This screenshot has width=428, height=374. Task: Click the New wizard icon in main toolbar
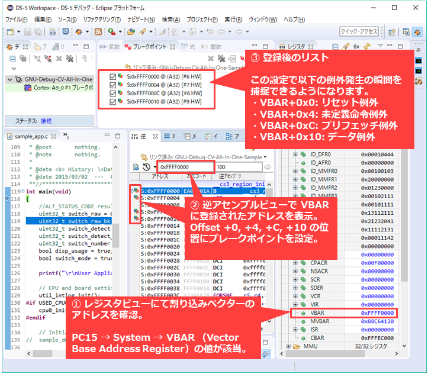point(10,32)
